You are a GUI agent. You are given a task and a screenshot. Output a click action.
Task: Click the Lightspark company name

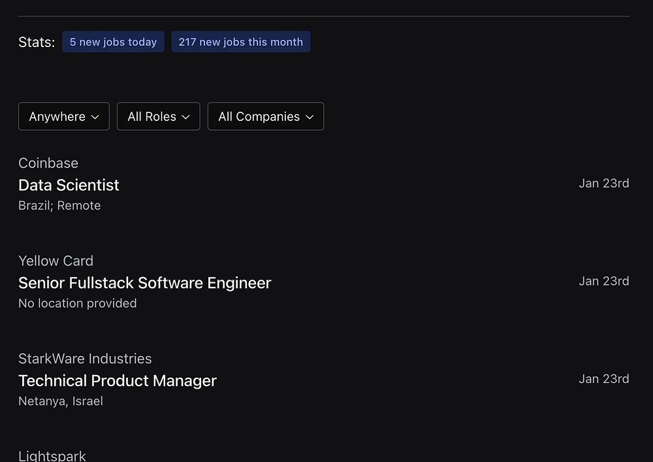pos(52,455)
